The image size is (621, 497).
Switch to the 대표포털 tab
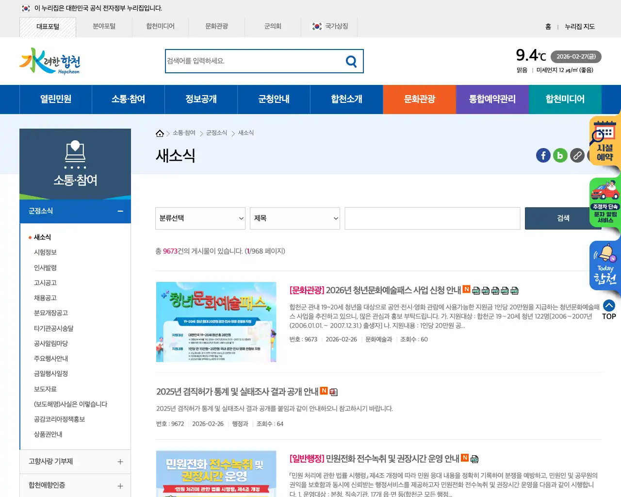click(x=48, y=27)
